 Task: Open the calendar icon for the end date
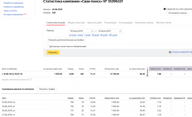(x=120, y=31)
